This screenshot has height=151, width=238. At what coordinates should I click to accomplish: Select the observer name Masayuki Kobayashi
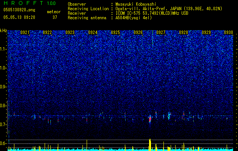click(x=136, y=4)
